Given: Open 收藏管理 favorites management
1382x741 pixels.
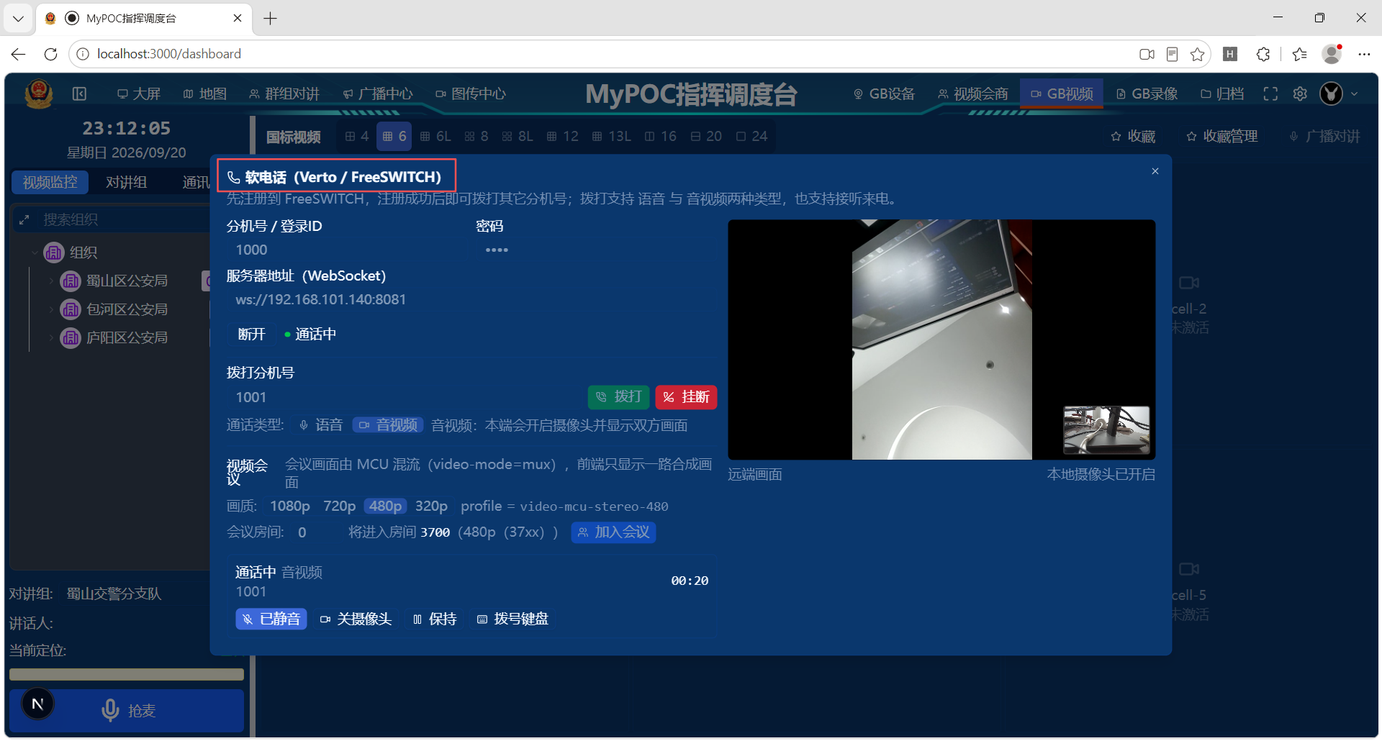Looking at the screenshot, I should 1222,137.
